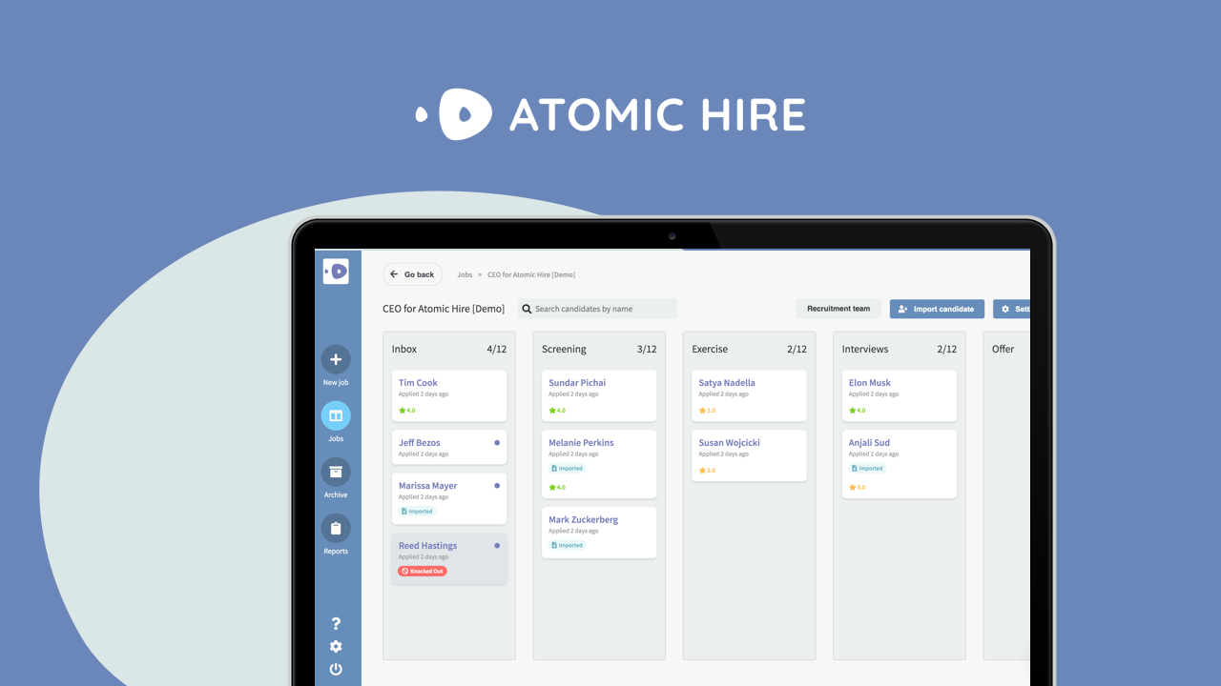Click the star rating on Anjali Sud
The height and width of the screenshot is (686, 1221).
(x=858, y=488)
